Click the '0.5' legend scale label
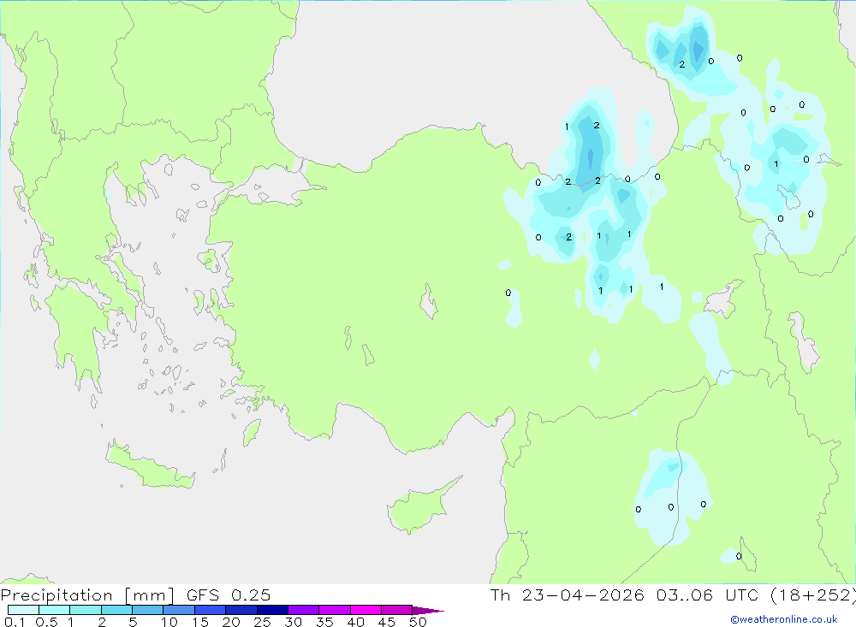Image resolution: width=856 pixels, height=627 pixels. tap(47, 622)
